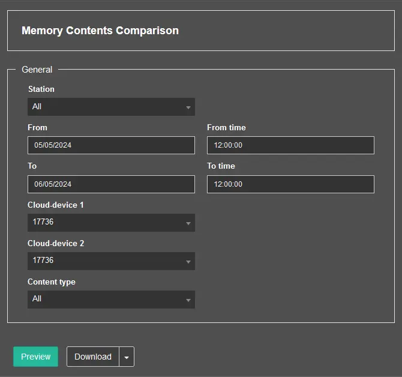This screenshot has width=402, height=377.
Task: Click the Download split-button caret arrow
Action: coord(127,357)
